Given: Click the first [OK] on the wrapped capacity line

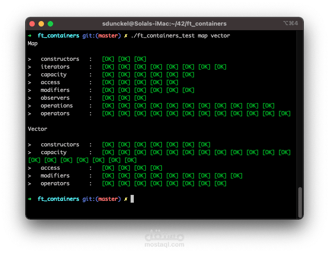Looking at the screenshot, I should click(34, 160).
